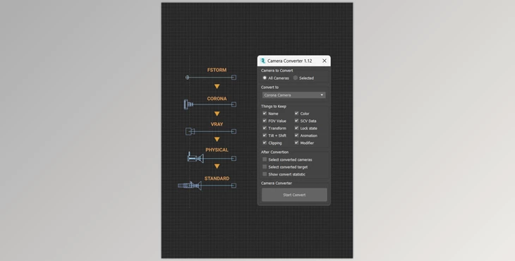Click the Camera Converter app icon in title bar
The width and height of the screenshot is (515, 261).
click(x=262, y=61)
